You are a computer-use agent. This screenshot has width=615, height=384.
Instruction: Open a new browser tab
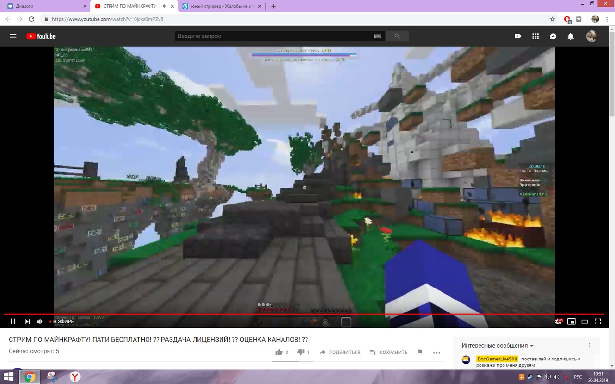click(274, 6)
